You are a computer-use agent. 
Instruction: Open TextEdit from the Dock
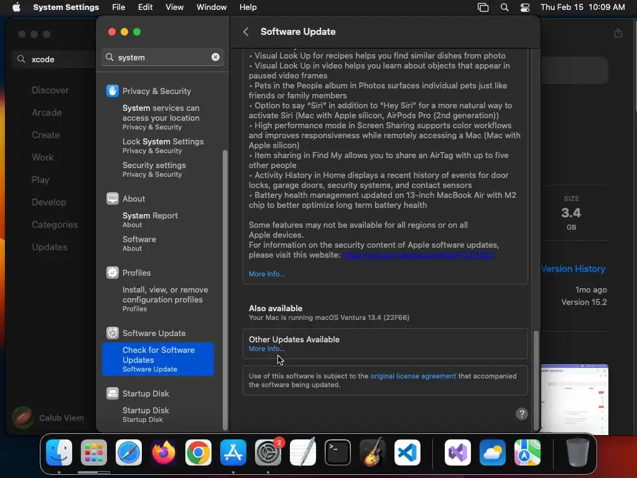coord(303,452)
